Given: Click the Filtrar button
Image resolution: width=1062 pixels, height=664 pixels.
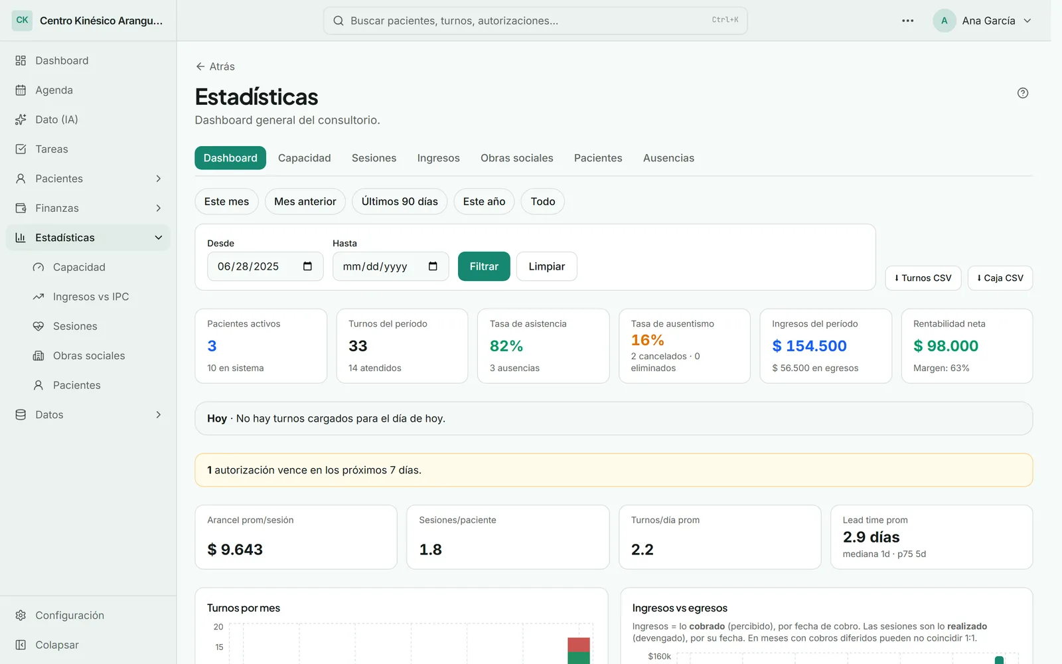Looking at the screenshot, I should point(484,266).
